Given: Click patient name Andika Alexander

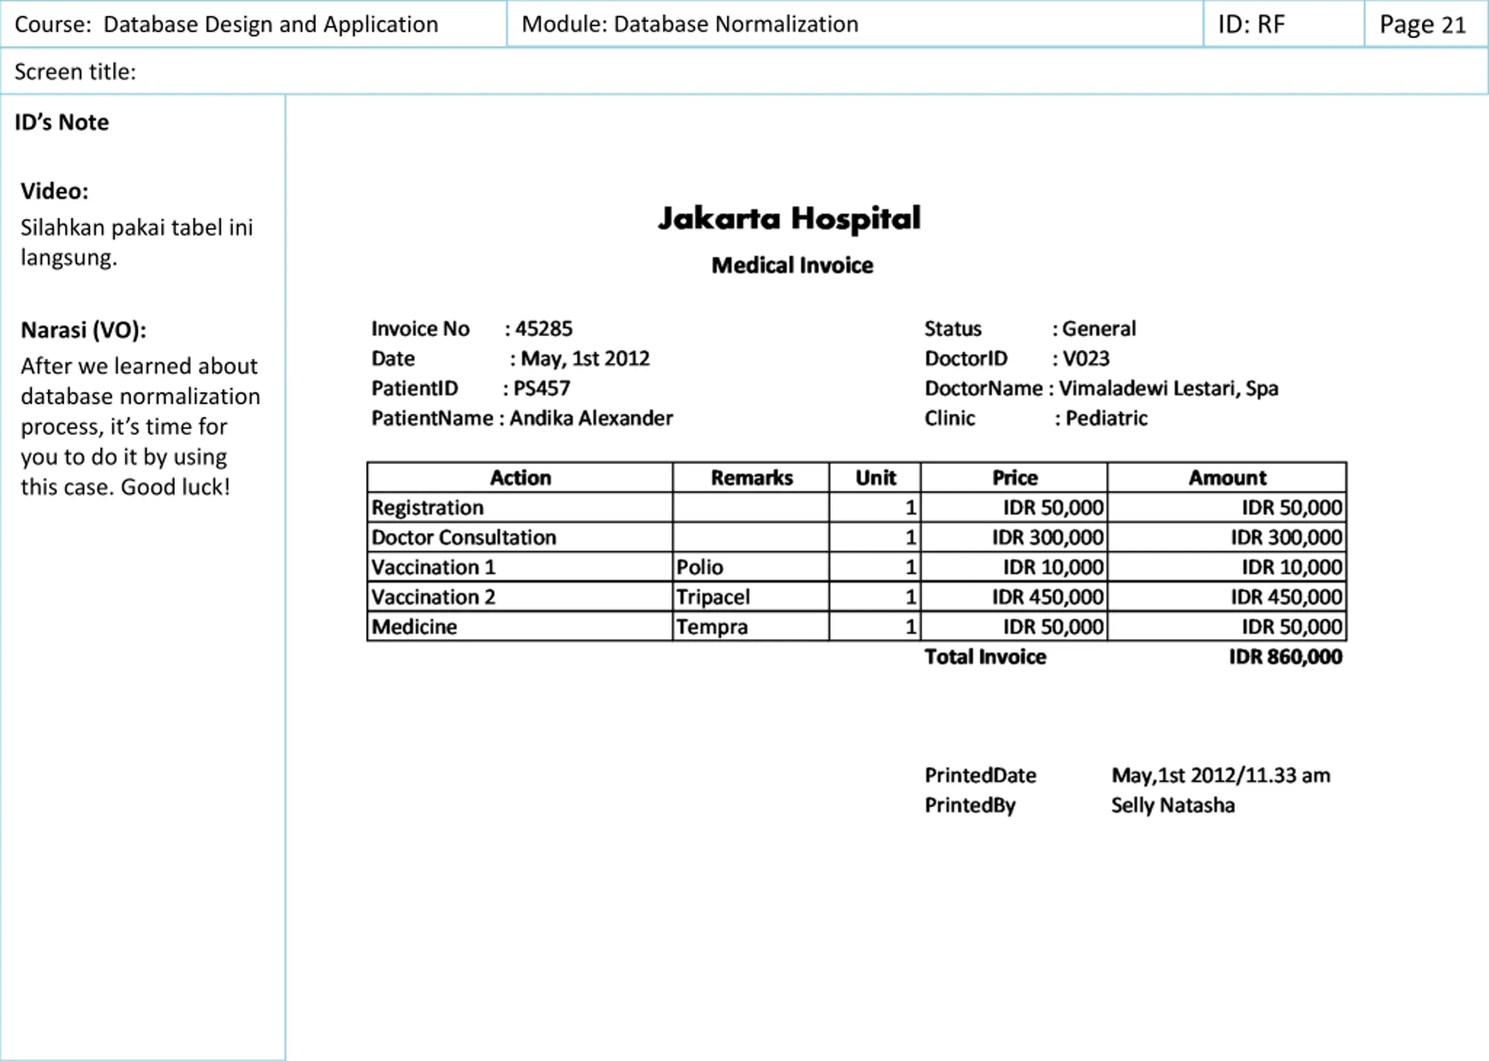Looking at the screenshot, I should 591,418.
